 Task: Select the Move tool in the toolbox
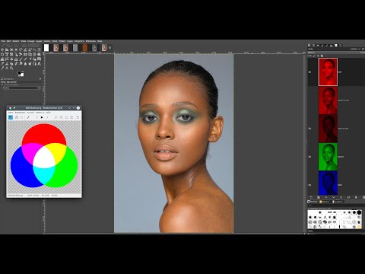click(x=2, y=50)
